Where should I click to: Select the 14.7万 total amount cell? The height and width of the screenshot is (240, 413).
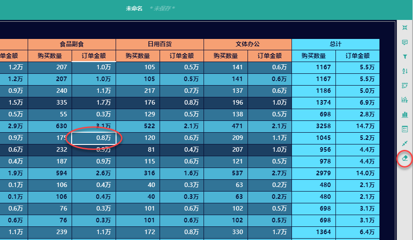357,126
